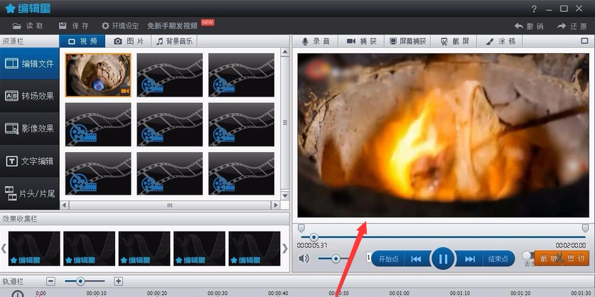
Task: Select the empty slot right of the imported clip
Action: coord(170,75)
